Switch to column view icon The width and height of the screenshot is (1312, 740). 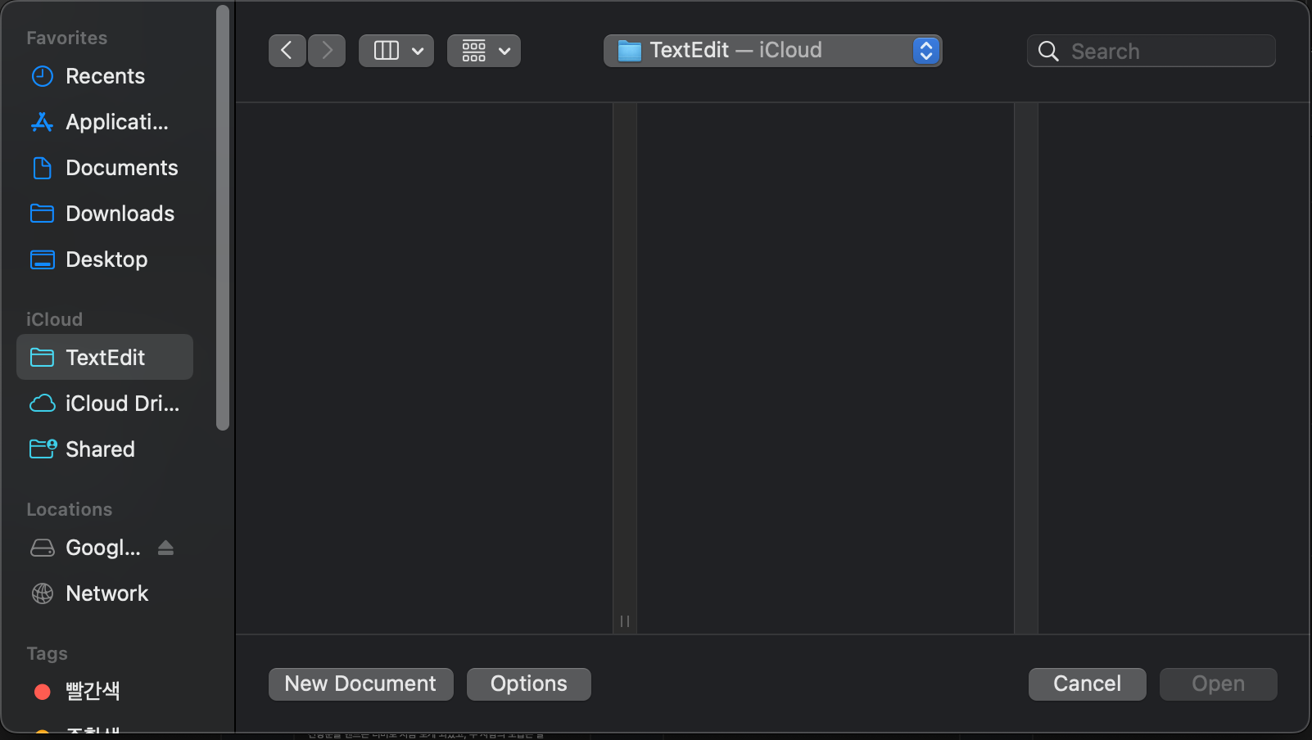click(387, 51)
